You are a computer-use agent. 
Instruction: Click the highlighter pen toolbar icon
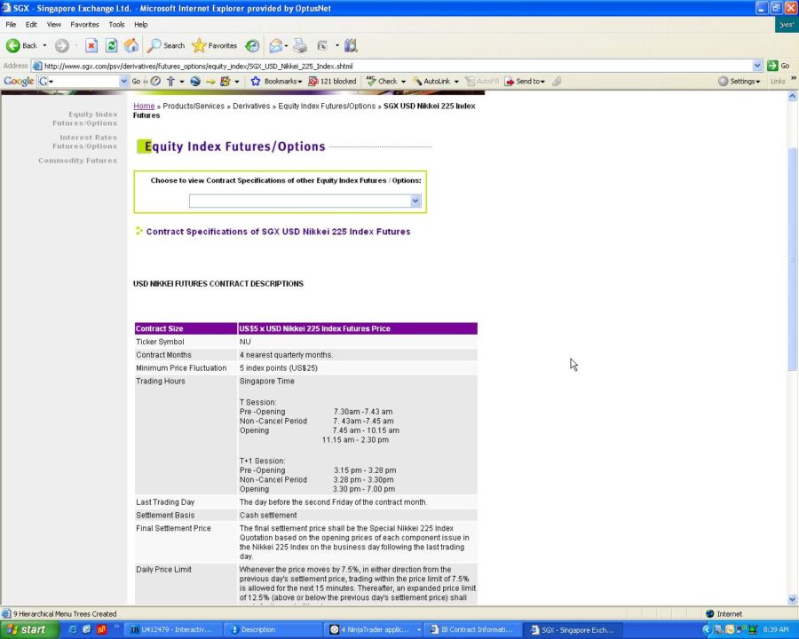[557, 81]
